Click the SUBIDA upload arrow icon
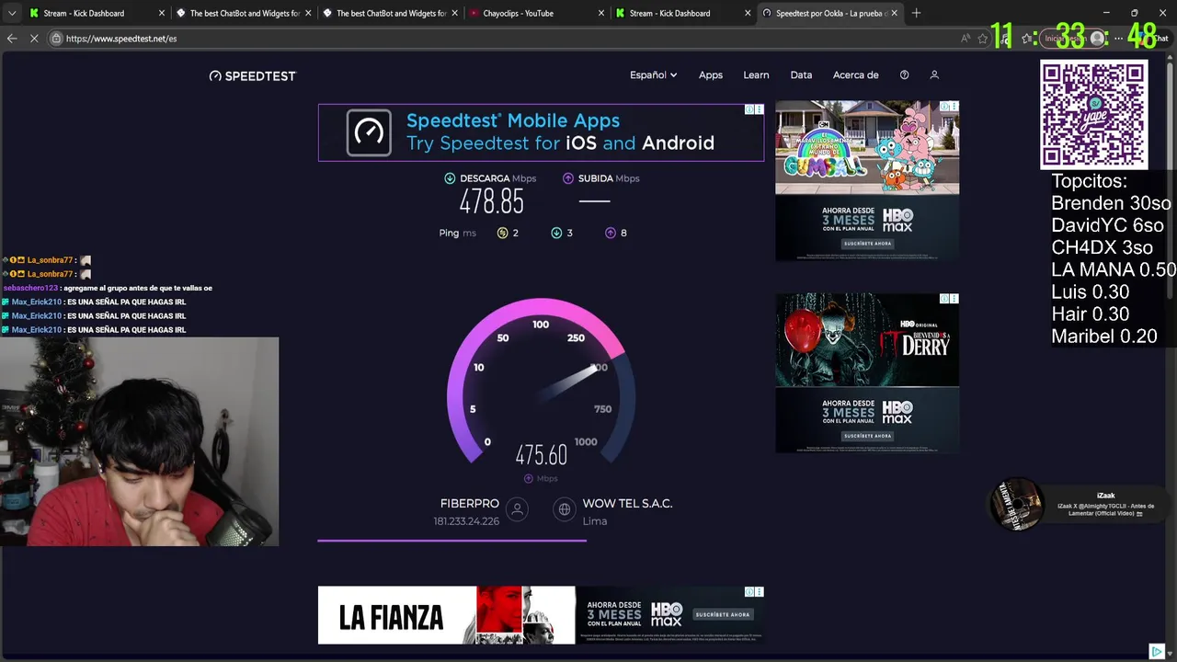This screenshot has width=1177, height=662. point(568,178)
